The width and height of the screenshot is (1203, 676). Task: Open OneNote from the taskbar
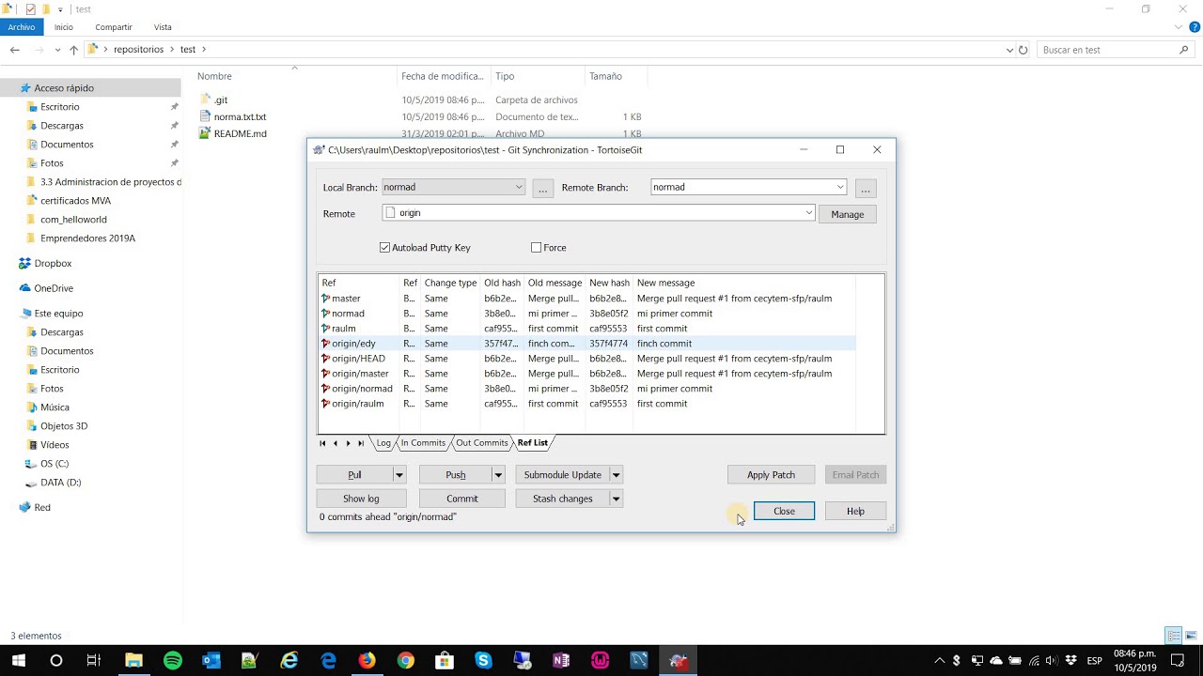point(561,661)
